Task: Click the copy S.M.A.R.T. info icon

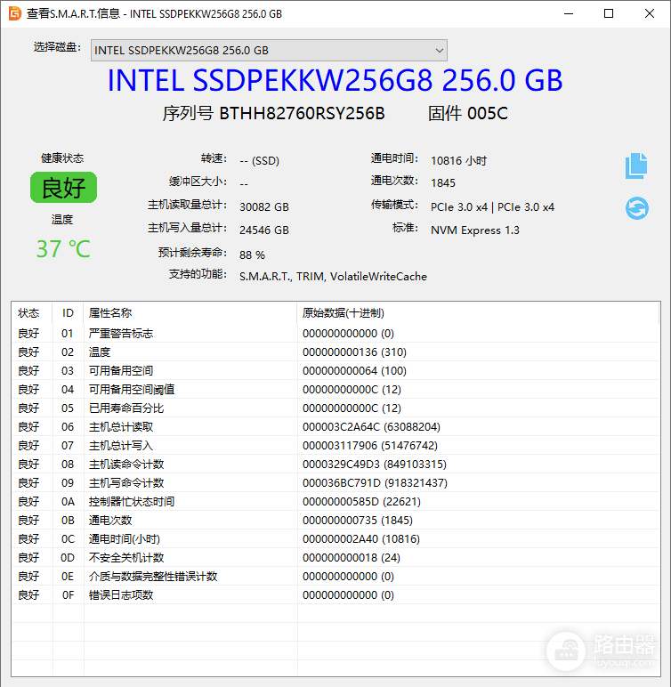Action: [636, 166]
